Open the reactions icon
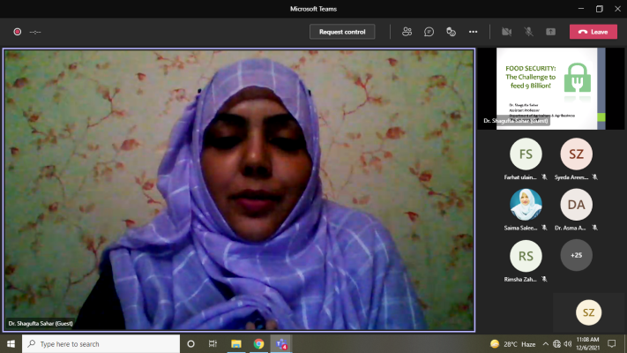 tap(451, 32)
